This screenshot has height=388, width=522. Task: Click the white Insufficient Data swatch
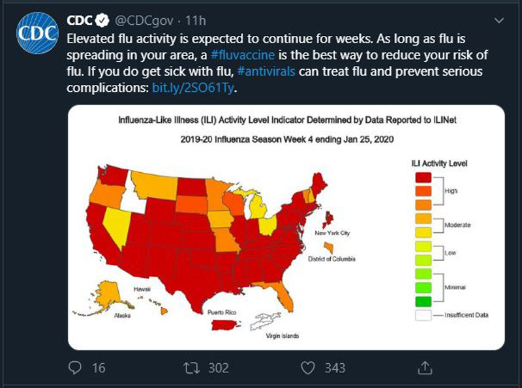click(423, 315)
